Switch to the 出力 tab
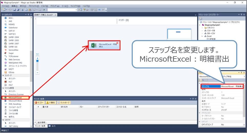The width and height of the screenshot is (247, 133). pyautogui.click(x=53, y=126)
